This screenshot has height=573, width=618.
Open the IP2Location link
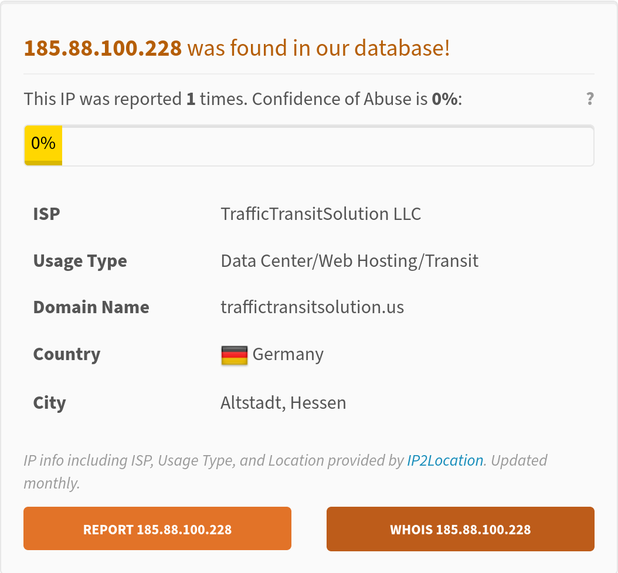tap(445, 460)
